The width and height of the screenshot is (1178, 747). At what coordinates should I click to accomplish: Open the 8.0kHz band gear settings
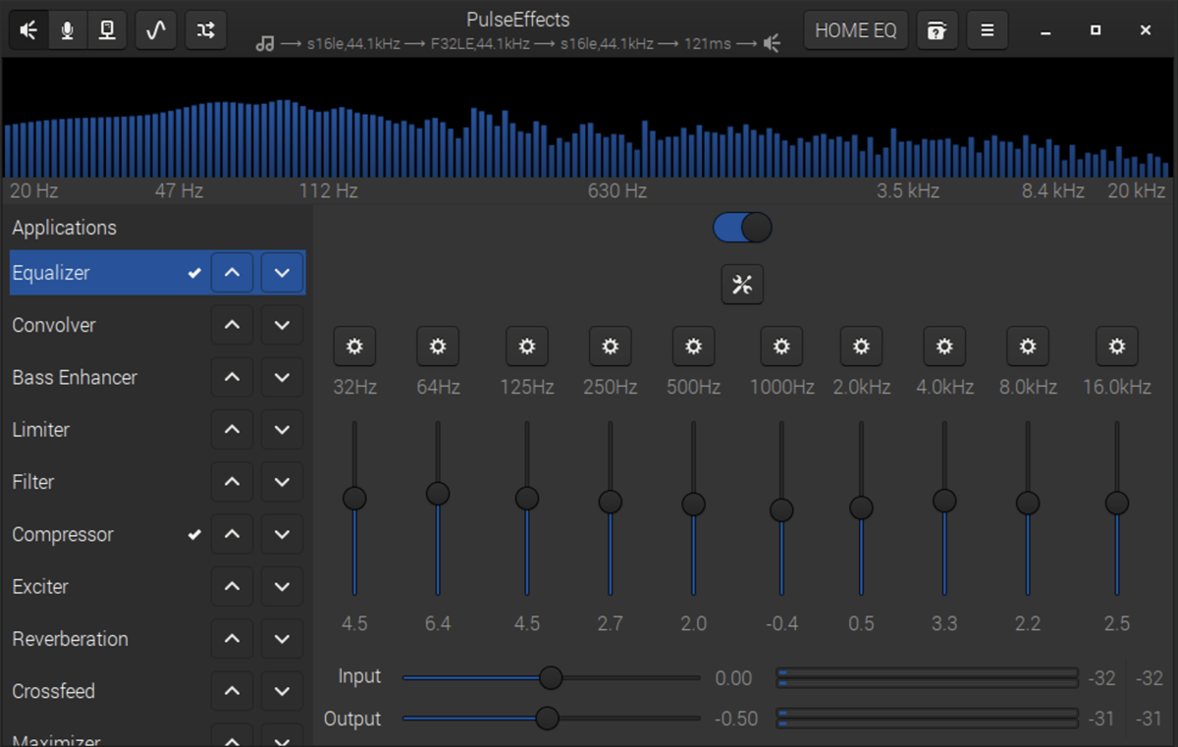[1028, 347]
